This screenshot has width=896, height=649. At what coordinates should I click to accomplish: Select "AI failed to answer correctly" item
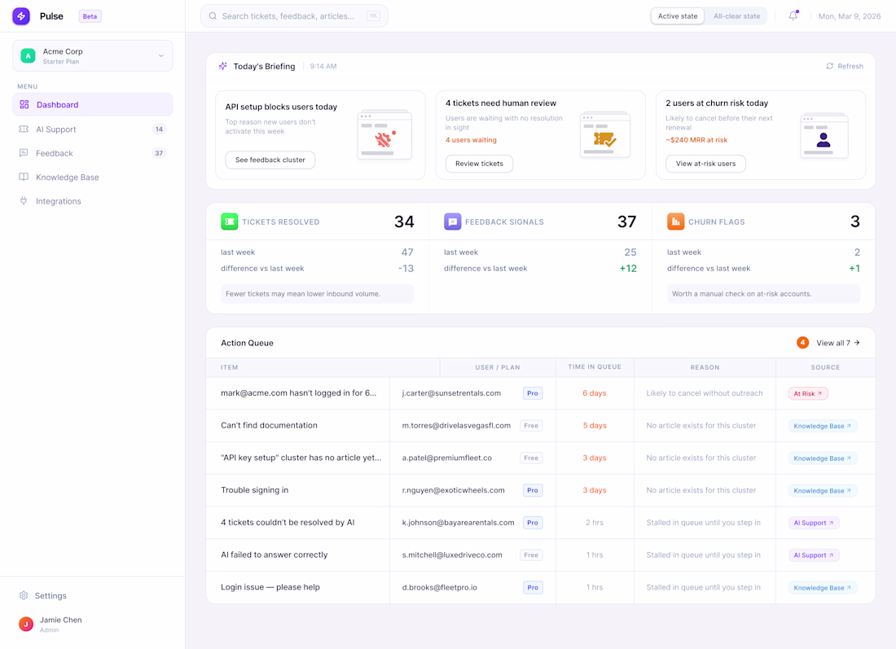tap(275, 555)
